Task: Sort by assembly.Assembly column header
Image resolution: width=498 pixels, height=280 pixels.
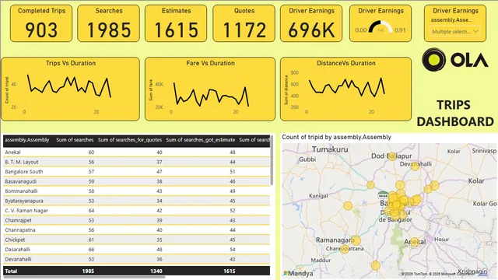Action: coord(27,140)
